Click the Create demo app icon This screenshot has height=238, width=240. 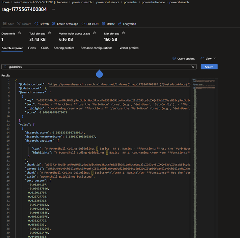tap(54, 24)
